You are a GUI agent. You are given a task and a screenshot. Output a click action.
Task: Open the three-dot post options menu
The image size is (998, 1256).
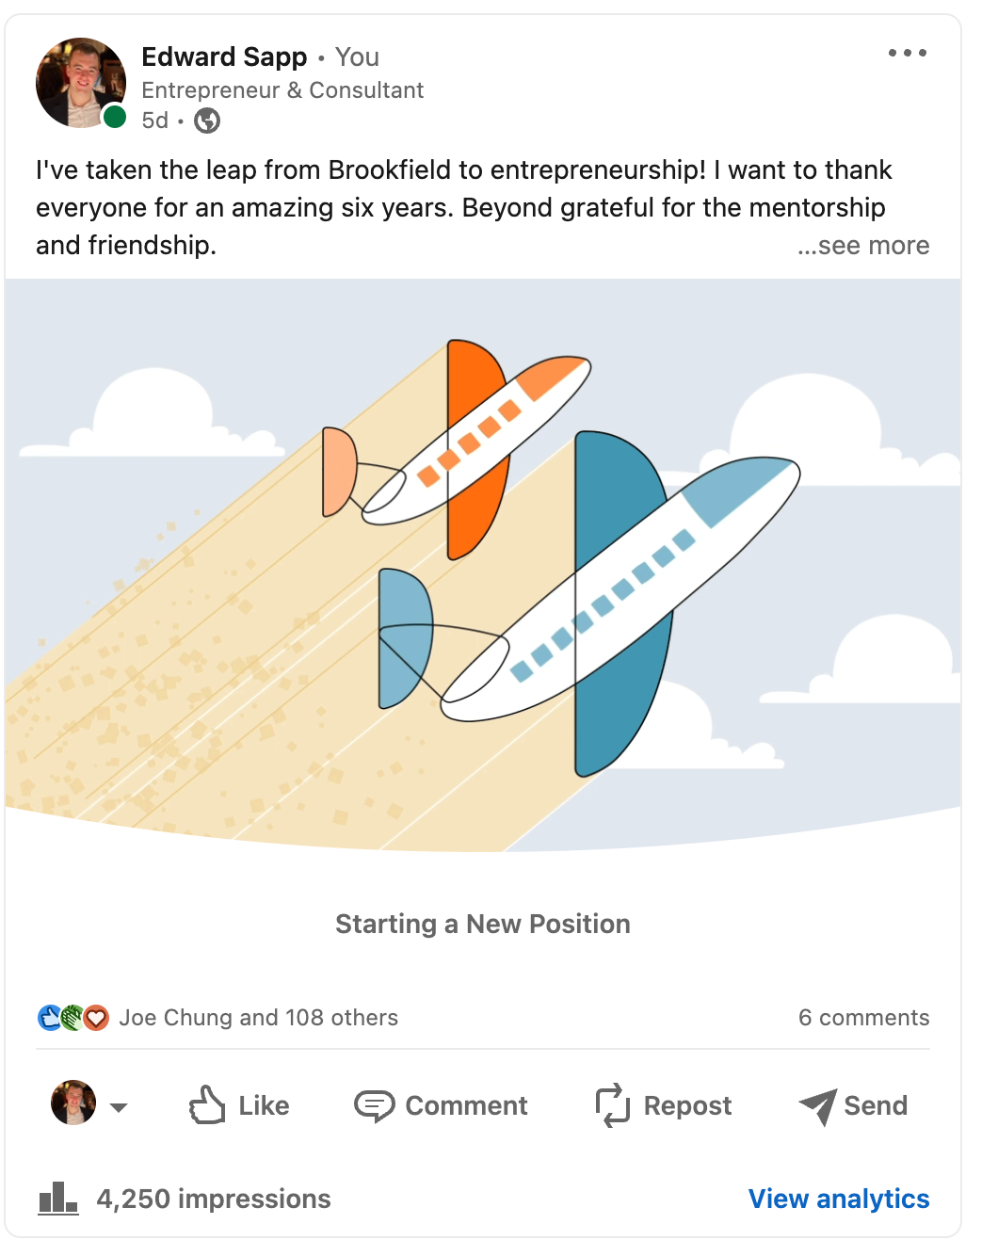click(908, 53)
